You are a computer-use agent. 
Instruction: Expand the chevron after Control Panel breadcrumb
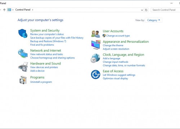[32, 10]
